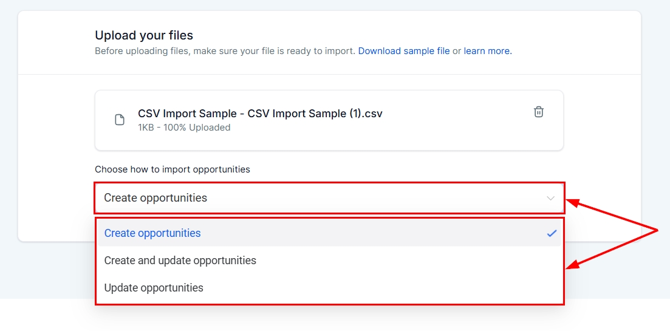Delete the uploaded CSV file with trash icon
This screenshot has height=331, width=670.
(538, 112)
